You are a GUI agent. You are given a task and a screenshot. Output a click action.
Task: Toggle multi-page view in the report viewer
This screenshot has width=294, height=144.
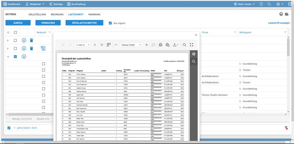tap(109, 45)
